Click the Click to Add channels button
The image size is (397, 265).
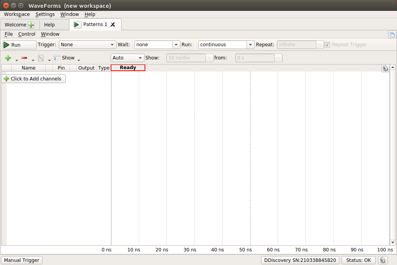[x=34, y=78]
